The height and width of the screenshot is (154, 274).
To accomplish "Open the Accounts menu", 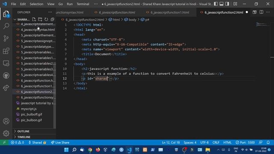I will [6, 121].
